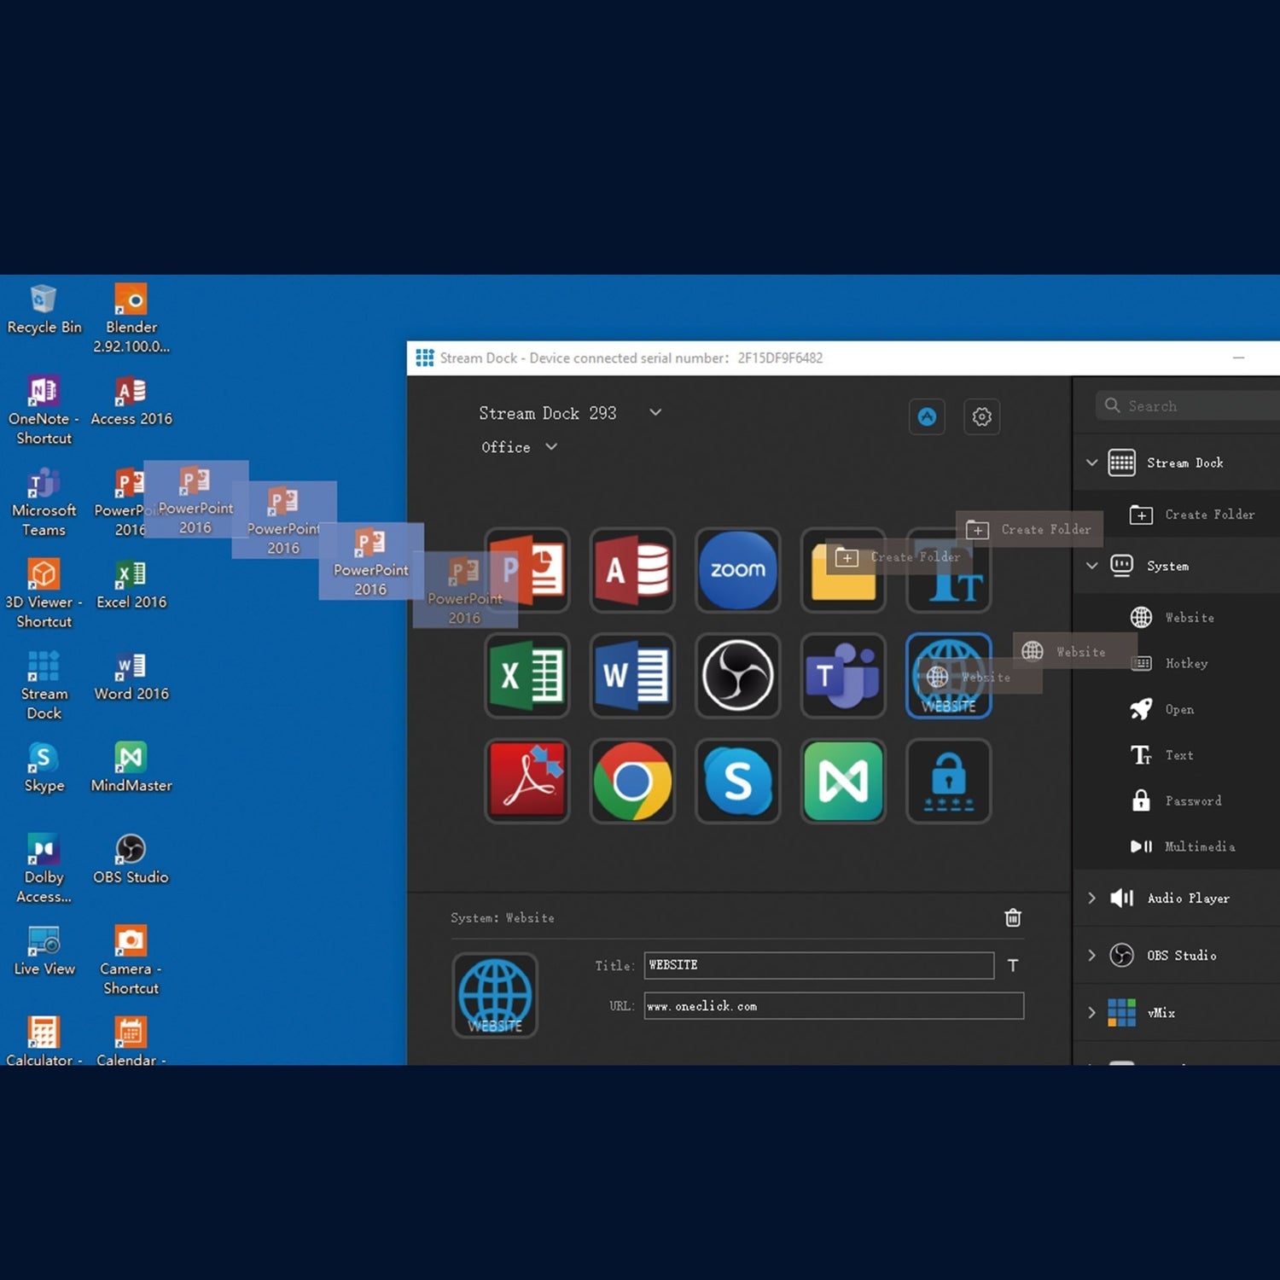Select the OBS Studio key in the grid
Screen dimensions: 1280x1280
click(737, 676)
